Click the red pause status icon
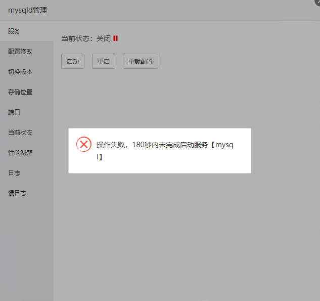The width and height of the screenshot is (320, 301). (x=115, y=38)
